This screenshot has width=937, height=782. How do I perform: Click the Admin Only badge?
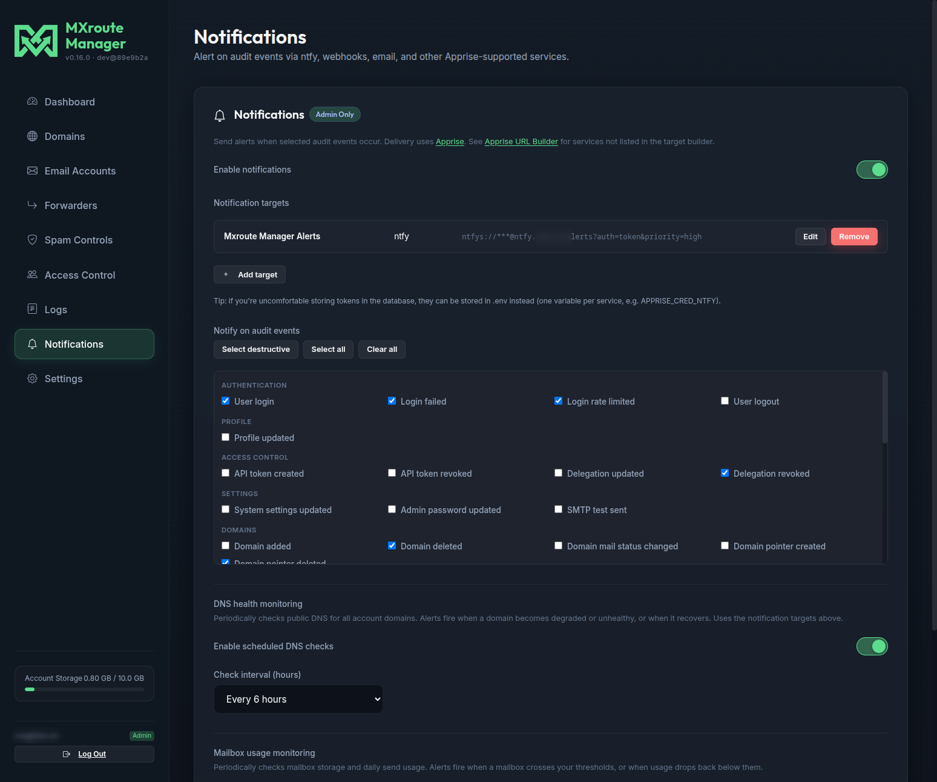click(x=335, y=114)
